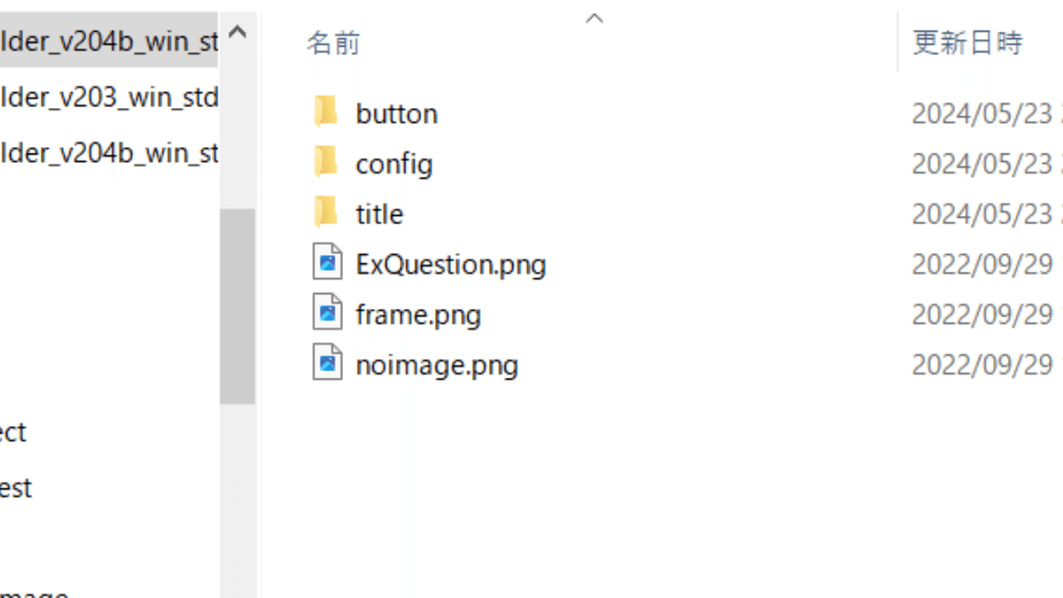This screenshot has height=598, width=1063.
Task: Select the ExQuestion.png file name
Action: pos(451,265)
